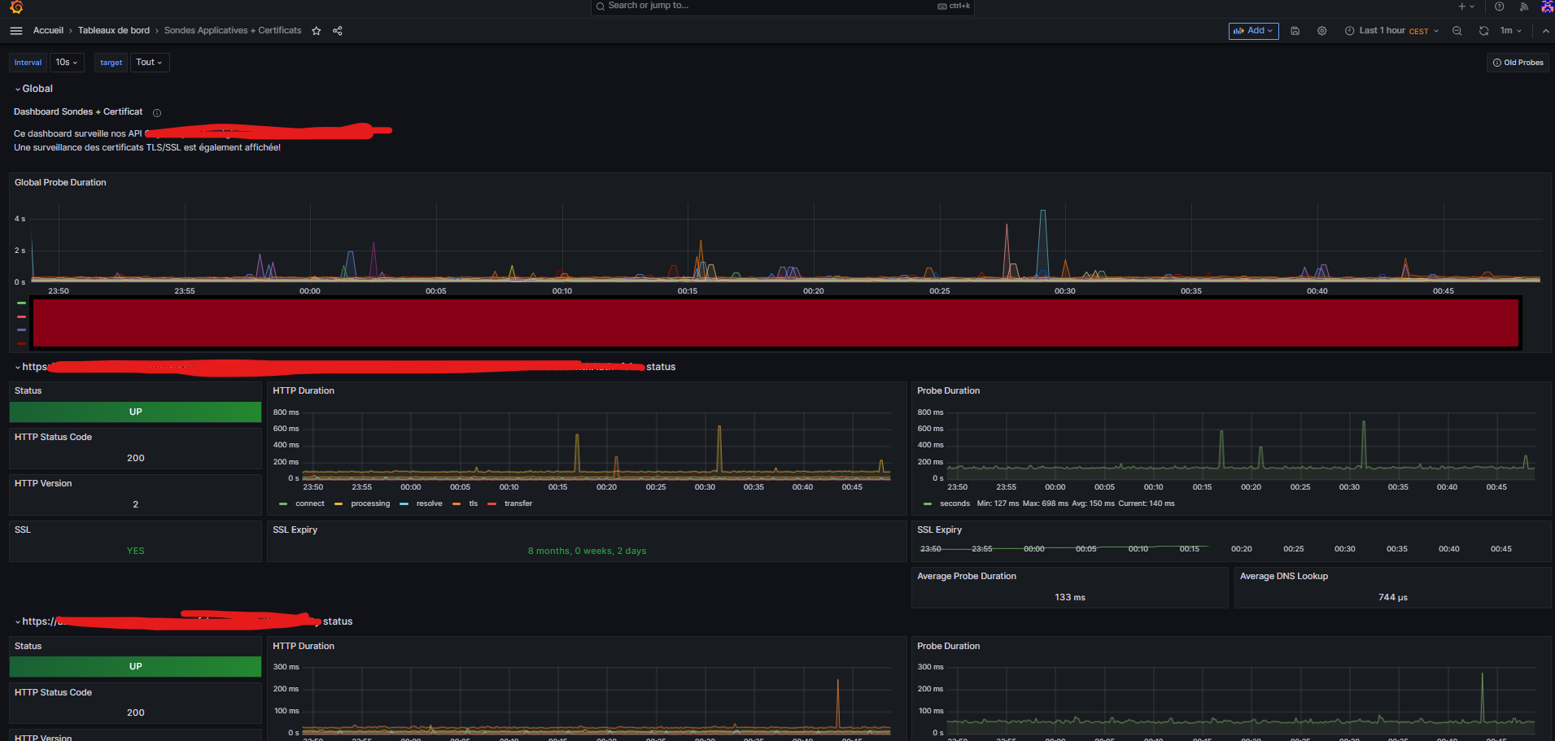1555x741 pixels.
Task: Go to Accueil breadcrumb
Action: 48,31
